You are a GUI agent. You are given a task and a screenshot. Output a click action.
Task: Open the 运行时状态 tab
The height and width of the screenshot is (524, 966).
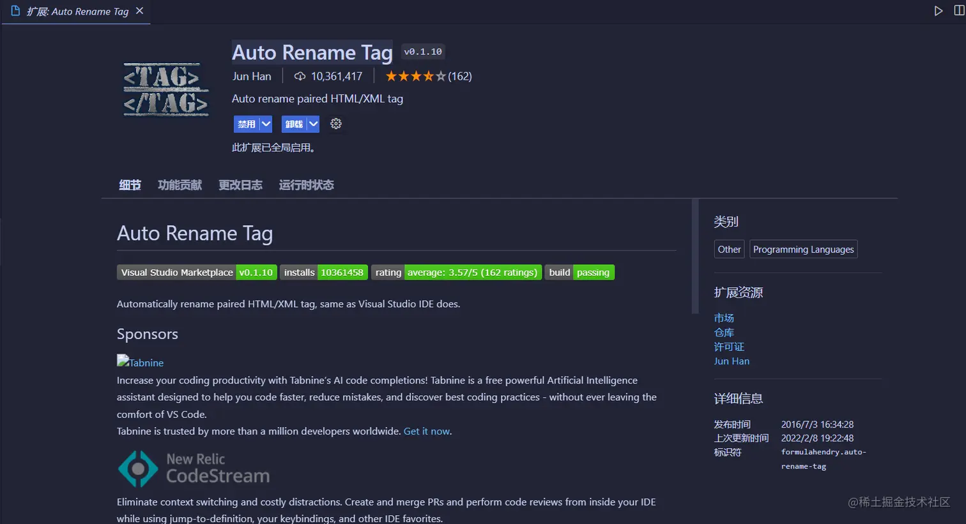[x=306, y=185]
